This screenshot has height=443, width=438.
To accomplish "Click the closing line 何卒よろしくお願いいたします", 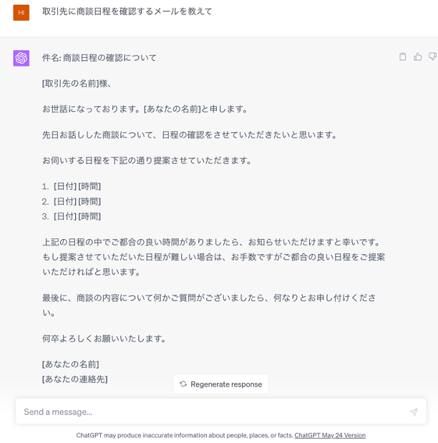I will coord(104,339).
